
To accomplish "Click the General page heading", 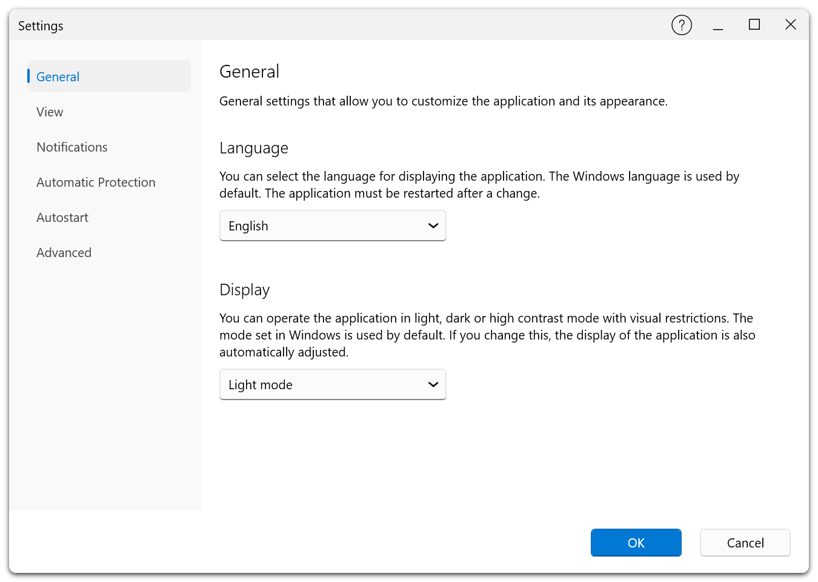I will click(x=249, y=72).
